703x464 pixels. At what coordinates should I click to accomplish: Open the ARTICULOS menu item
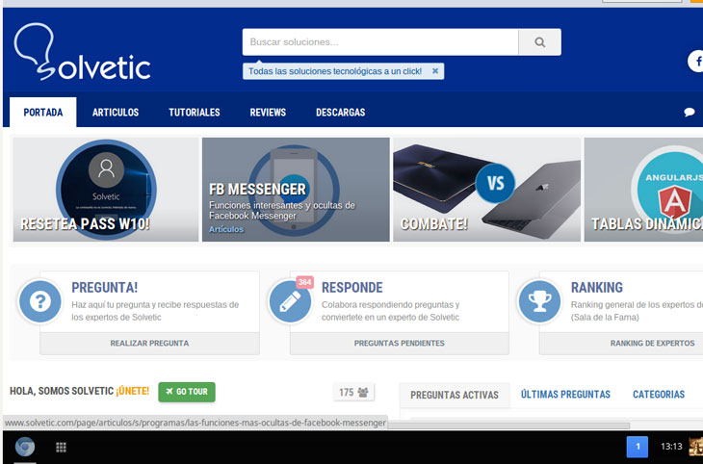click(116, 112)
